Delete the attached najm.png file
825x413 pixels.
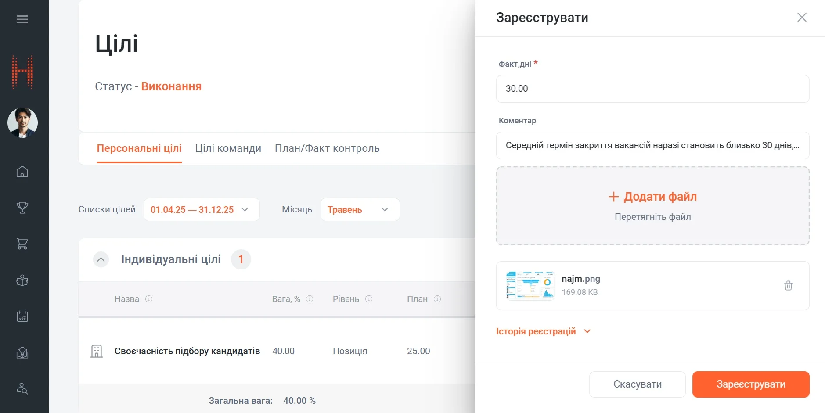point(789,286)
